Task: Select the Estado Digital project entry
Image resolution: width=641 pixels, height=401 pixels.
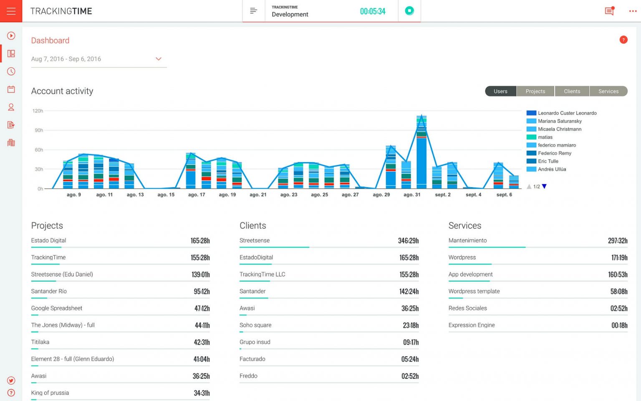Action: 48,240
